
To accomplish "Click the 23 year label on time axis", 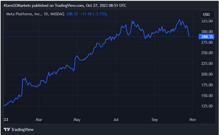I will click(x=6, y=119).
